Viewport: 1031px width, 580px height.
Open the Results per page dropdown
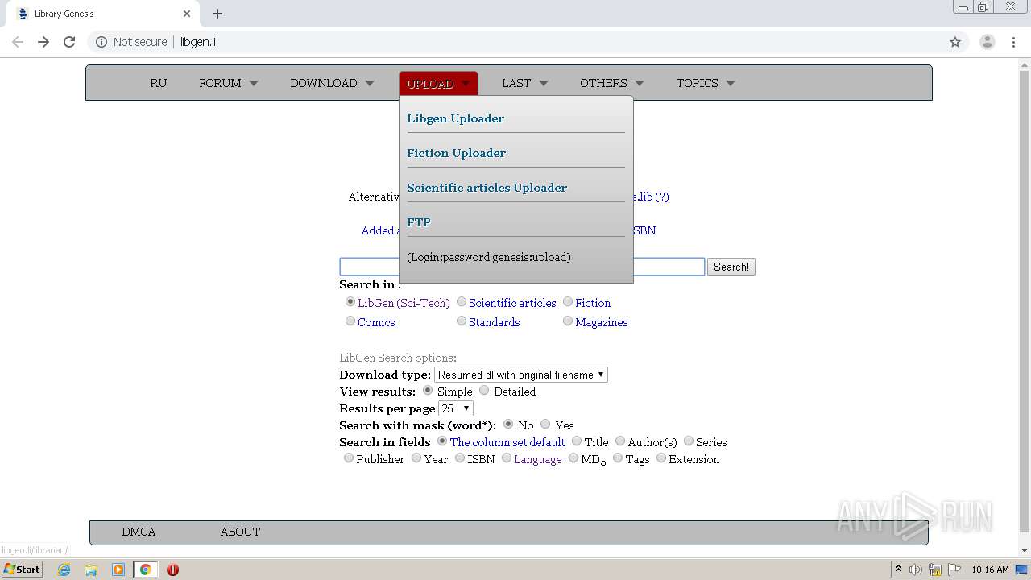pyautogui.click(x=456, y=408)
